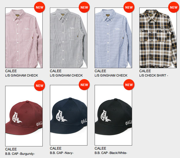The width and height of the screenshot is (180, 158).
Task: Click the NEW badge on blue gingham shirt
Action: tap(129, 7)
